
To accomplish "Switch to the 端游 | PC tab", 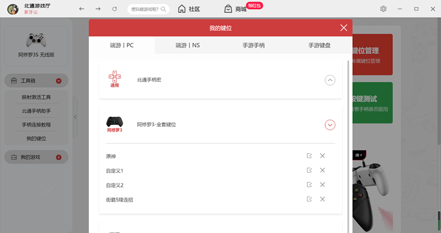I will (x=122, y=45).
